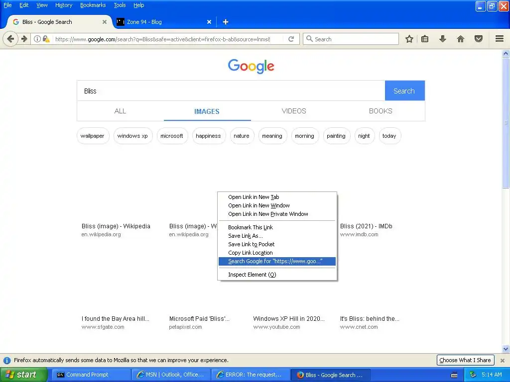Select Search Google for https://www.goo...

tap(277, 261)
